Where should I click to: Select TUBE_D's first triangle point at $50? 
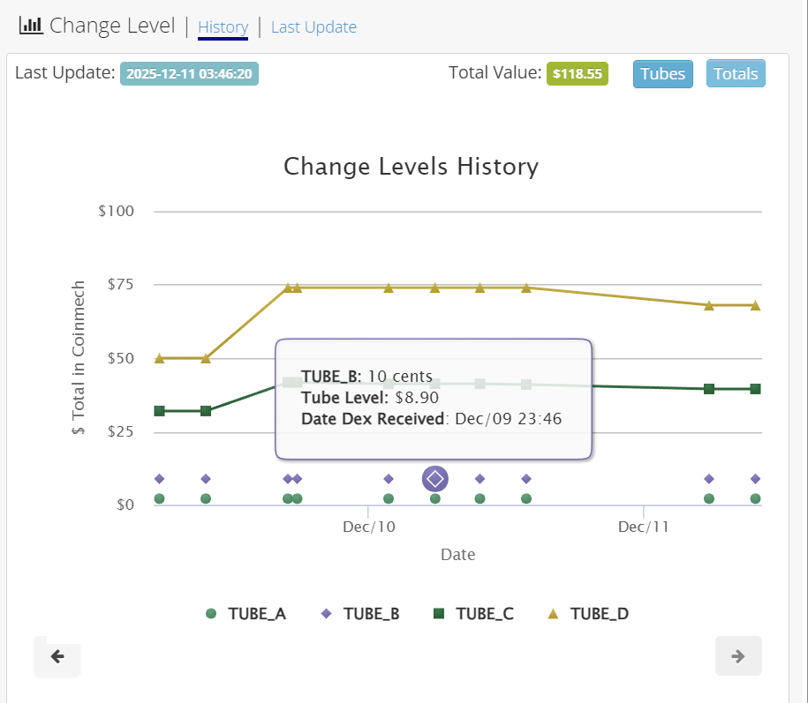tap(159, 358)
